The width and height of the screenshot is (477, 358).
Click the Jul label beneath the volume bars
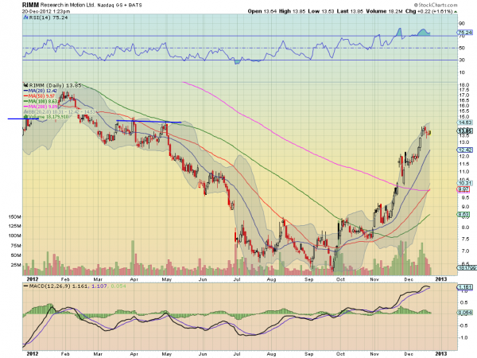(237, 279)
